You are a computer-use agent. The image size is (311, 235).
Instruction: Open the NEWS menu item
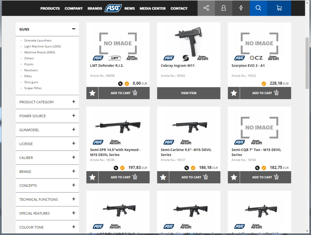[x=129, y=9]
